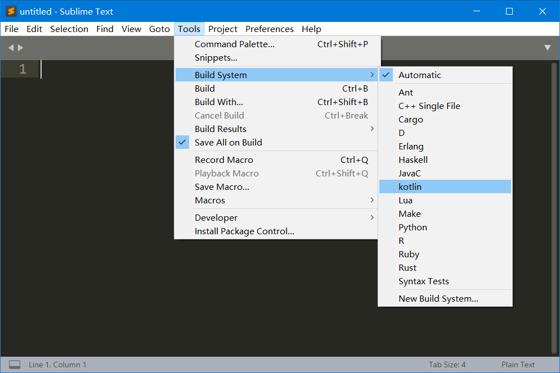This screenshot has width=560, height=373.
Task: Click the Line 1, Column 1 indicator
Action: click(x=57, y=364)
